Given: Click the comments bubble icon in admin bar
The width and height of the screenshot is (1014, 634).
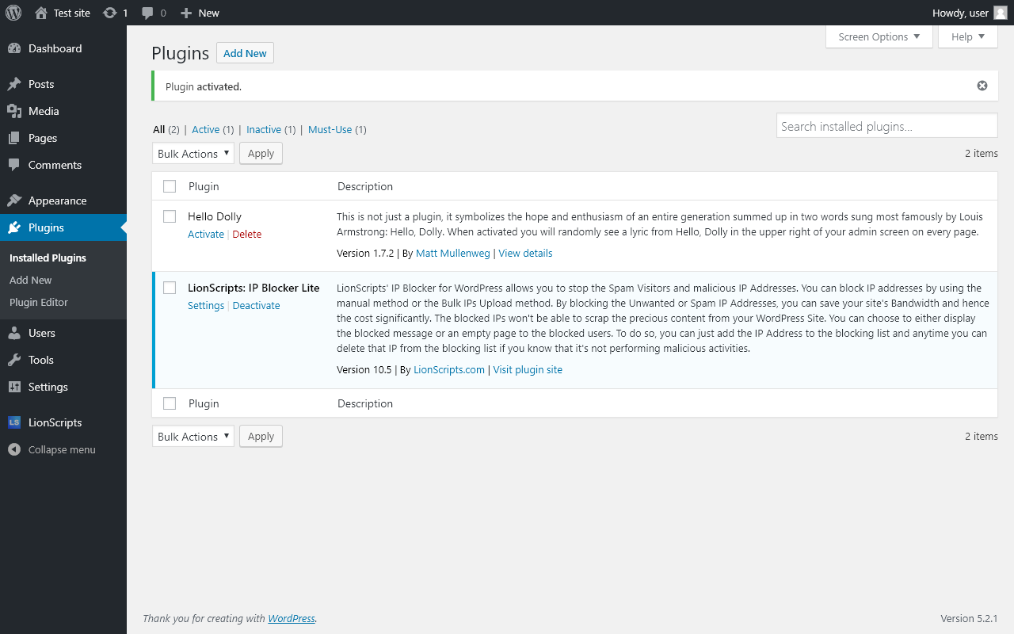Looking at the screenshot, I should pos(147,13).
